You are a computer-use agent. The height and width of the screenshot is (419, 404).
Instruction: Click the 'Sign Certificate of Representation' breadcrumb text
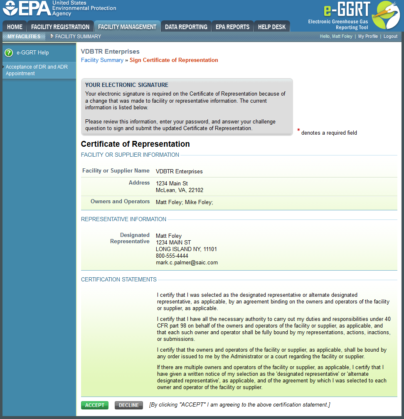[x=174, y=60]
